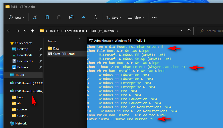223x128 pixels.
Task: Click Buil11_V3_Youtobe breadcrumb
Action: click(x=102, y=31)
